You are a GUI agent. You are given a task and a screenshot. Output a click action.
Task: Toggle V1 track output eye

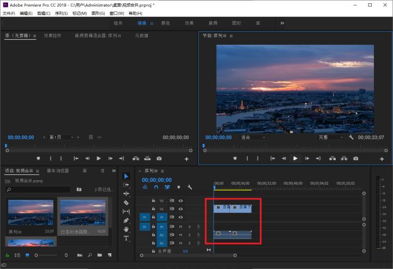pyautogui.click(x=181, y=217)
